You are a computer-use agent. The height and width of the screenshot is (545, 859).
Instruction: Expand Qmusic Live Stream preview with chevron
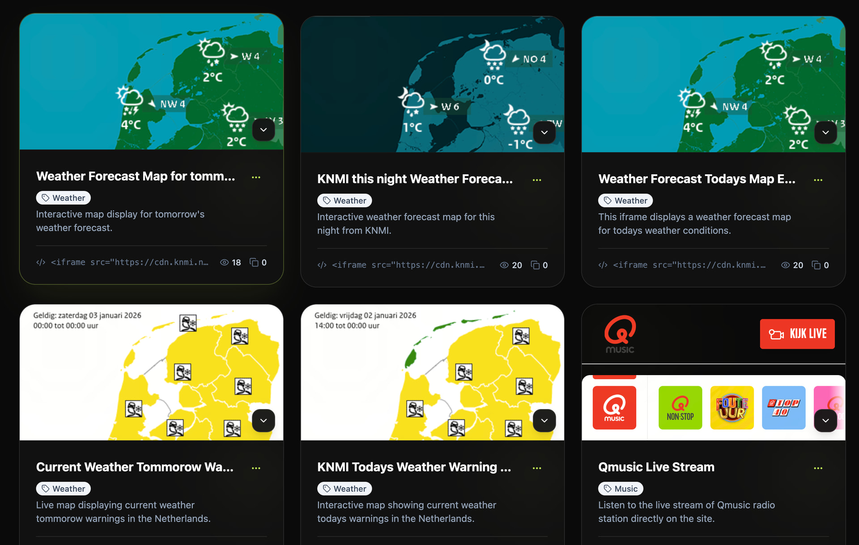pos(825,420)
